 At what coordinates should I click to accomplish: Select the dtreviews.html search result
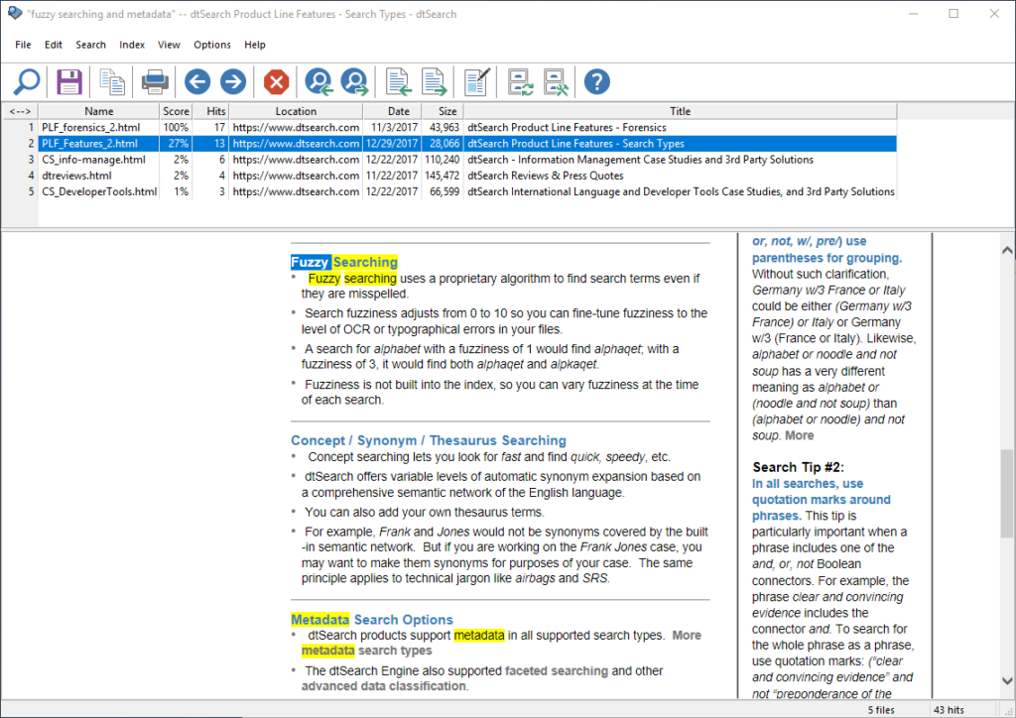click(76, 176)
